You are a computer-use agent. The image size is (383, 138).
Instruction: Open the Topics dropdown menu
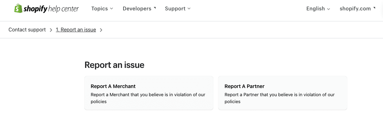click(x=102, y=9)
